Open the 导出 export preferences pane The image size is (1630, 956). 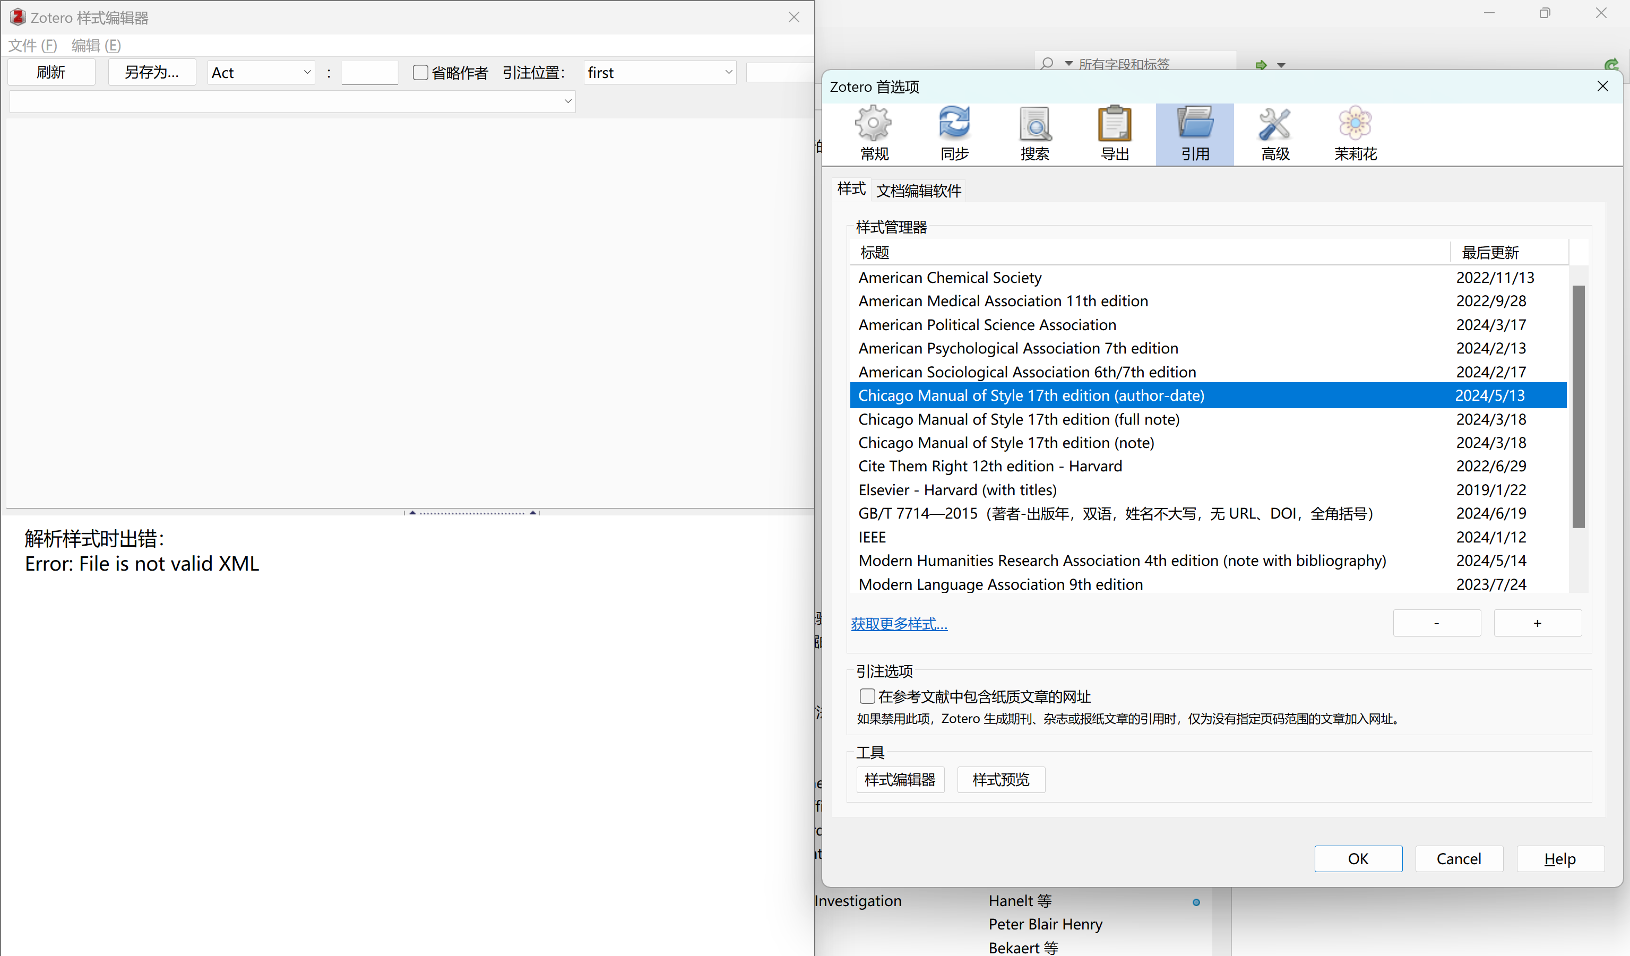pyautogui.click(x=1115, y=133)
